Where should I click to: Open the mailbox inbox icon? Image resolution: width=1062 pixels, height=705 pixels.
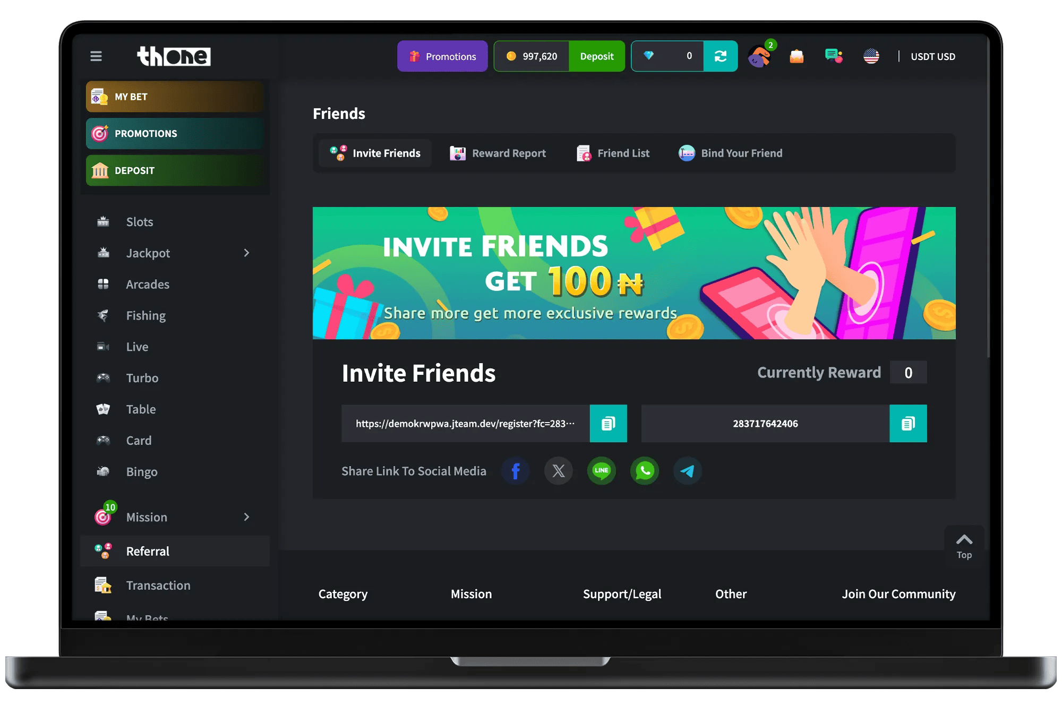click(796, 56)
